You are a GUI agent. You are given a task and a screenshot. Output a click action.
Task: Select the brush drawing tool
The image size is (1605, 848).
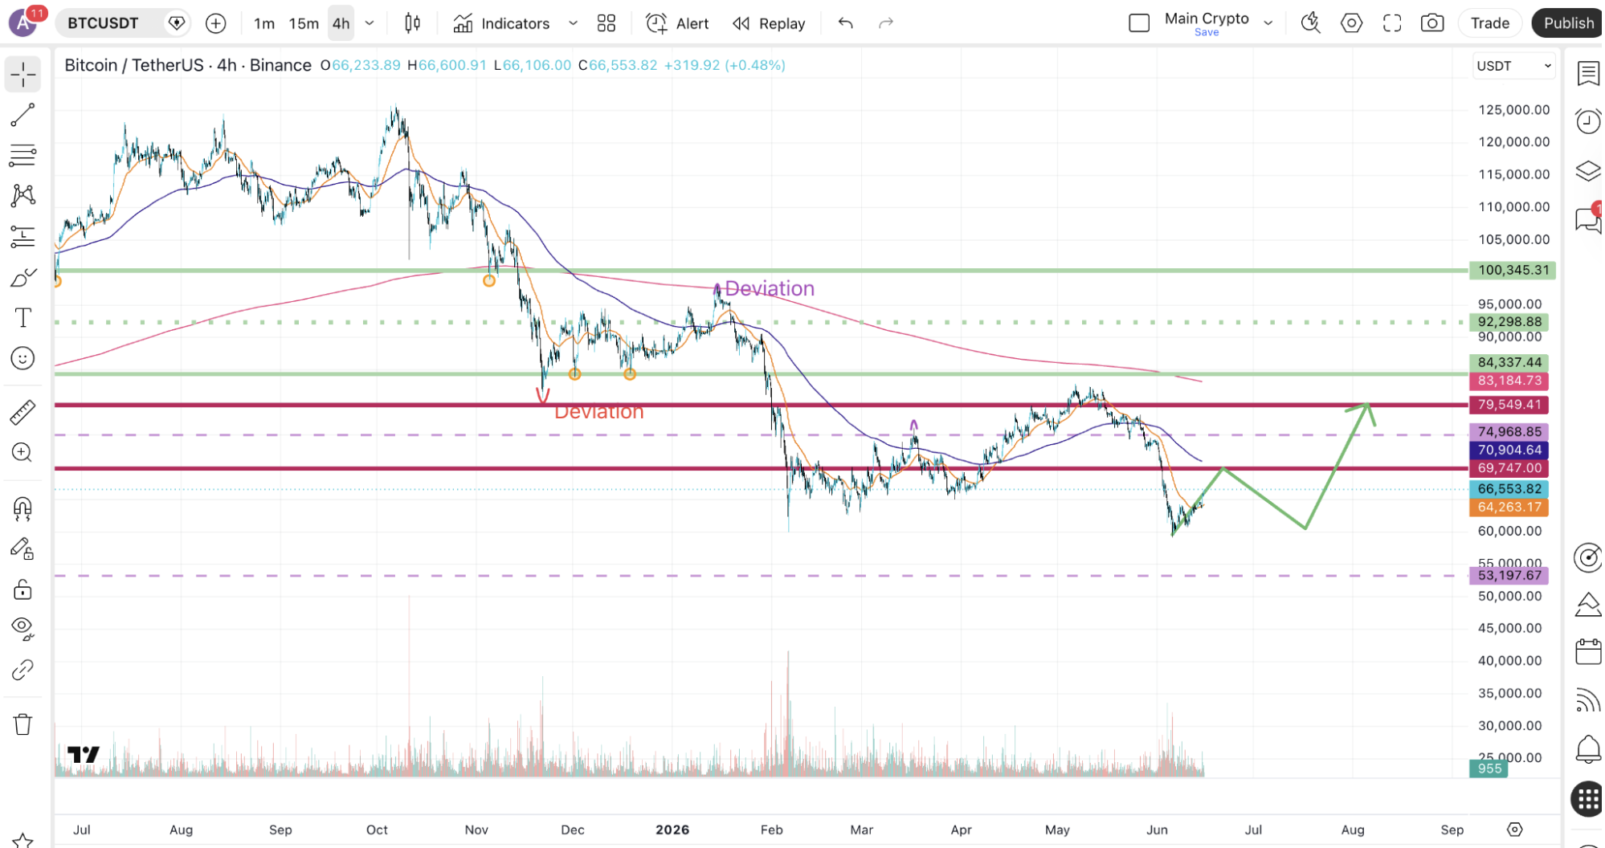coord(22,278)
